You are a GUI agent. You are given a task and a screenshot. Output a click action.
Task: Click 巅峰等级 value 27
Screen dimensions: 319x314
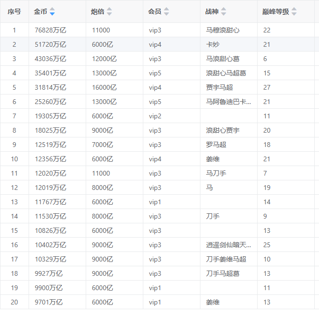point(267,87)
